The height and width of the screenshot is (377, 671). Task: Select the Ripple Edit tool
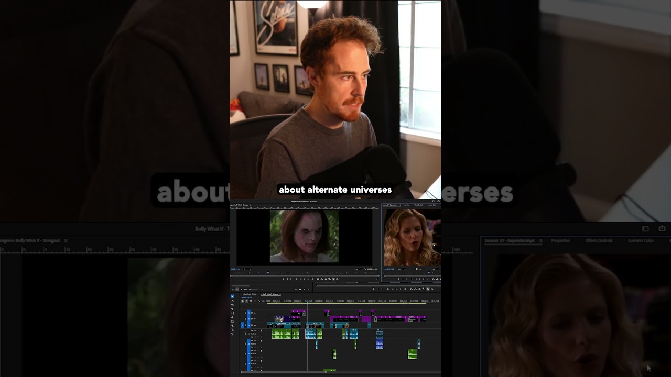click(x=233, y=305)
